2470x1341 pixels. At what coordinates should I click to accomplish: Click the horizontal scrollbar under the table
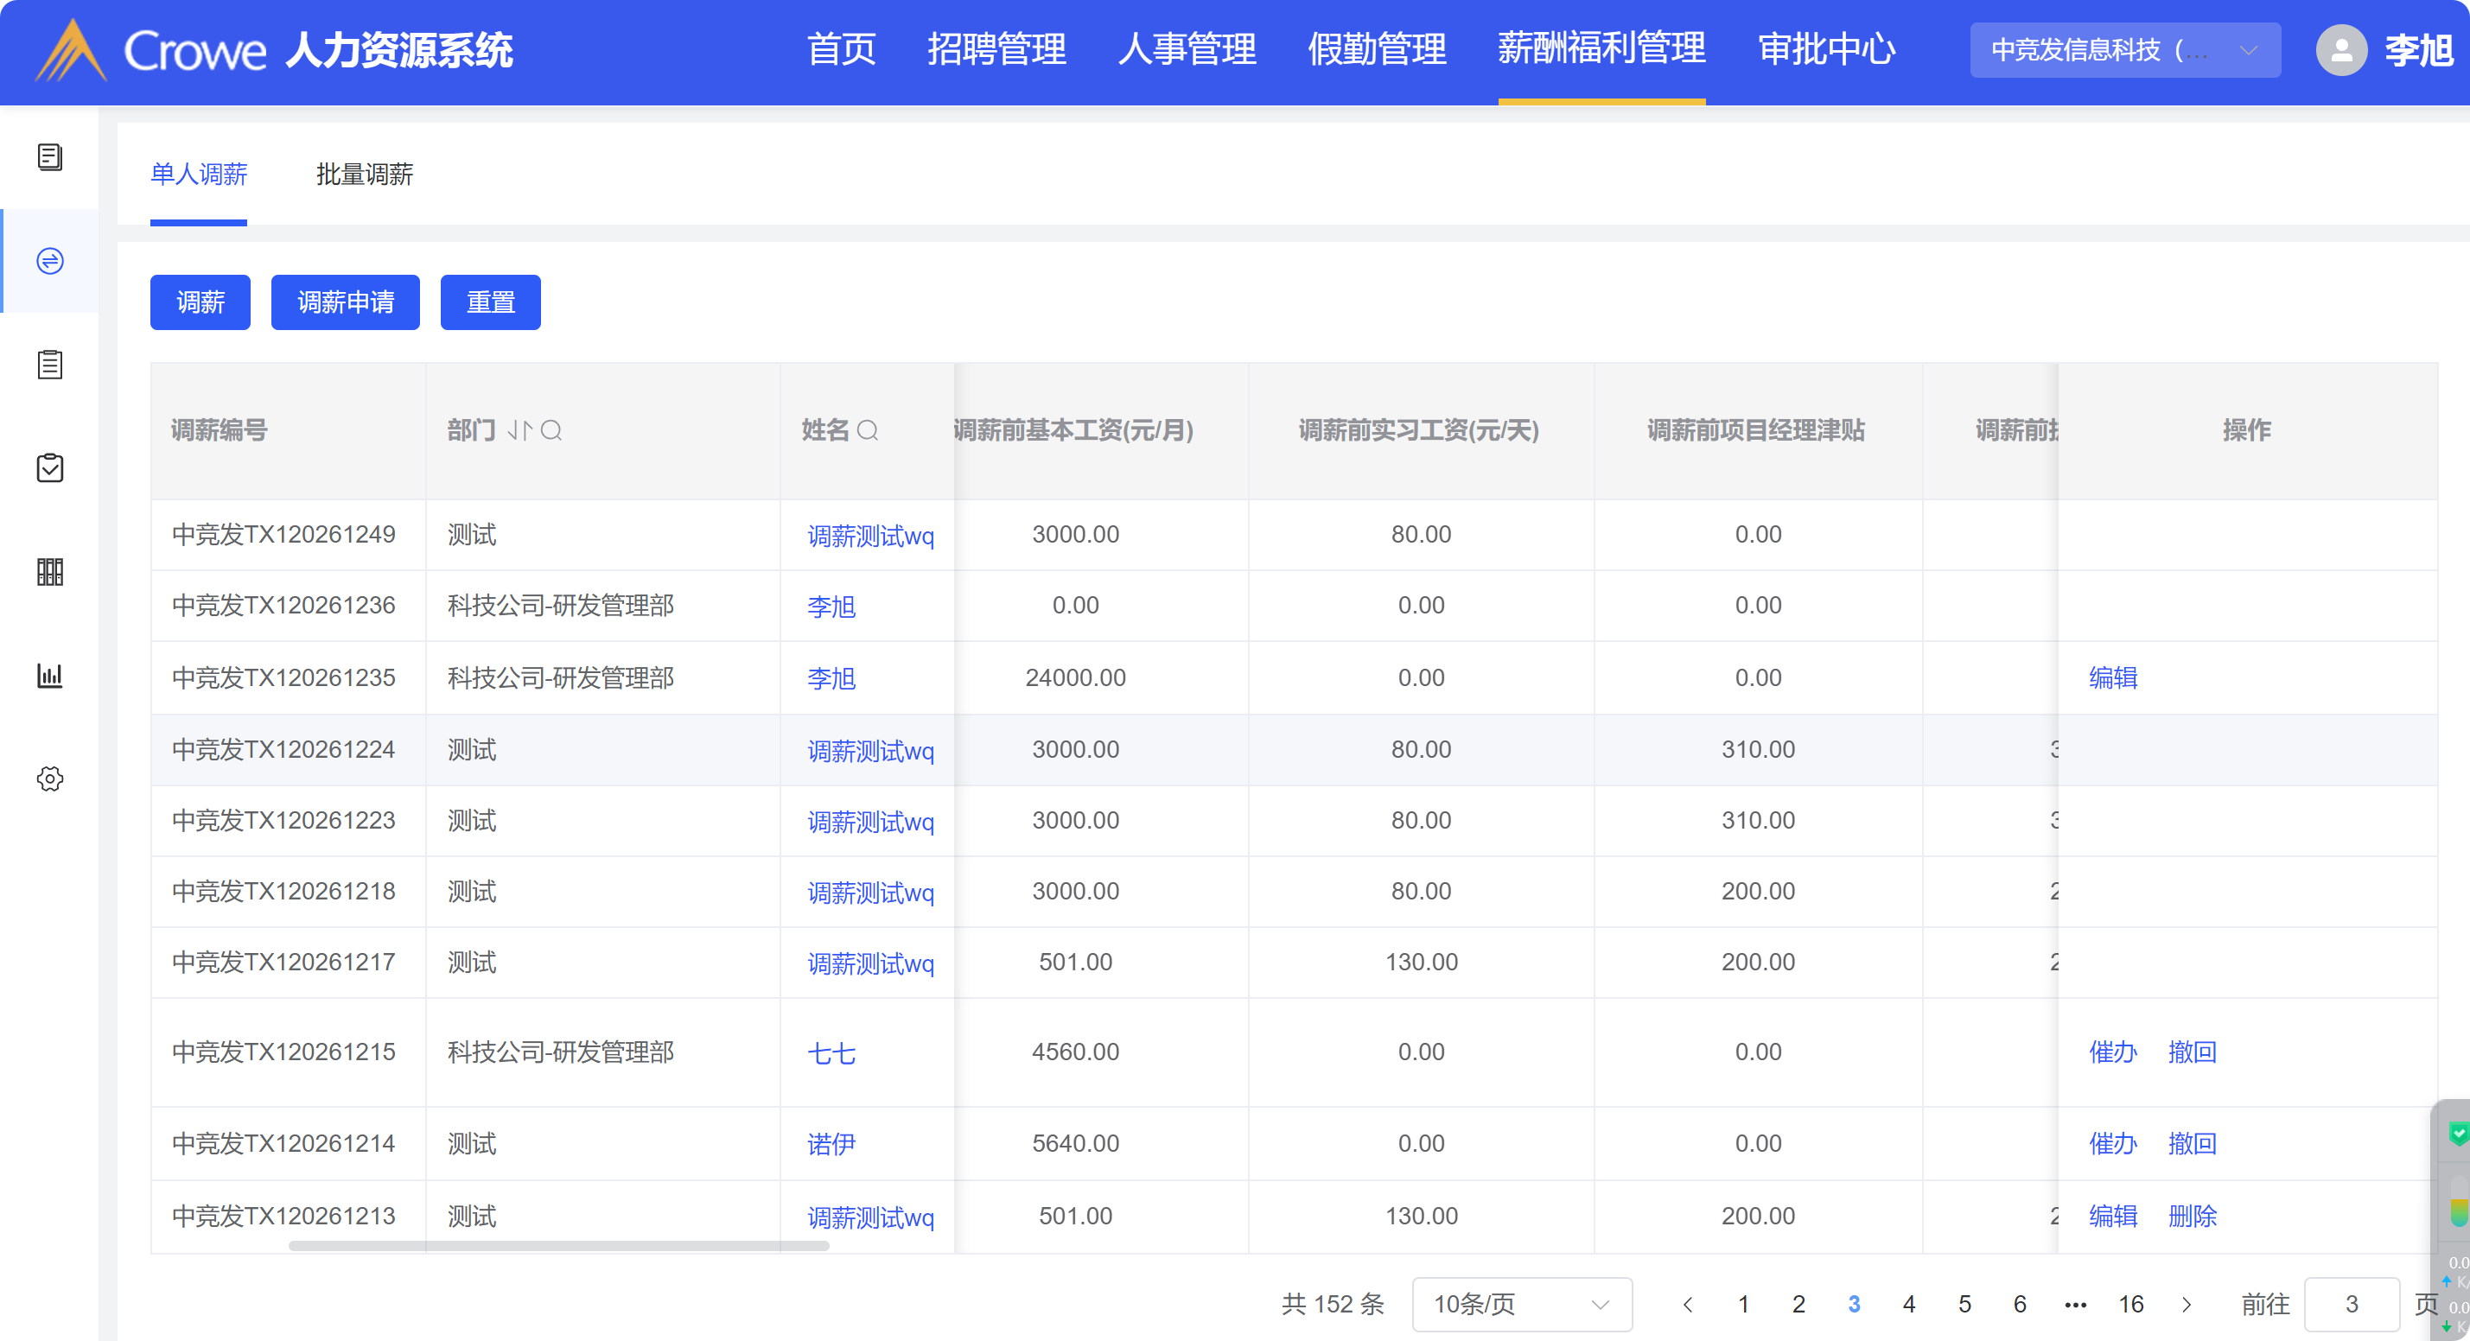pyautogui.click(x=558, y=1245)
